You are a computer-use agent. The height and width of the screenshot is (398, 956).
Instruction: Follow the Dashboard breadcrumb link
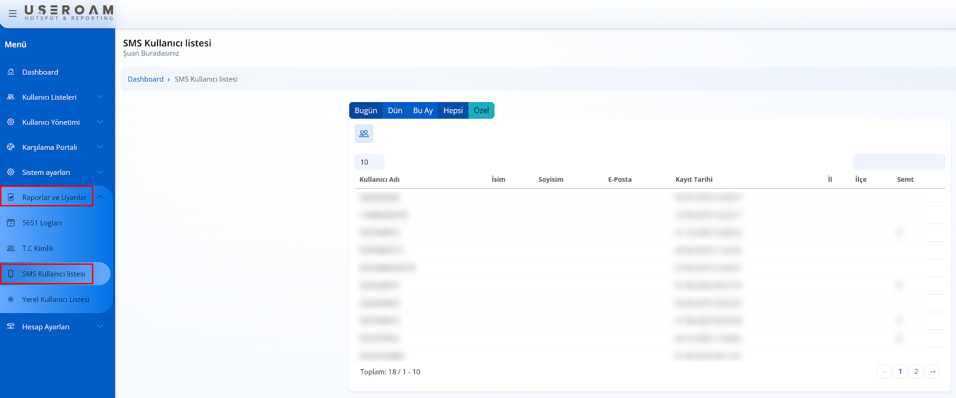(145, 79)
